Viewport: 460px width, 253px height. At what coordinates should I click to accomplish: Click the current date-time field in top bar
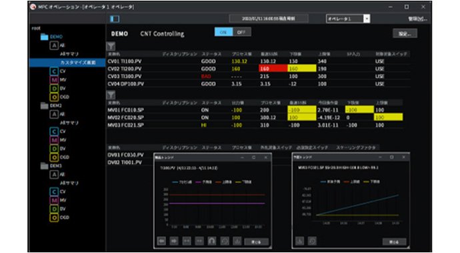(x=269, y=19)
